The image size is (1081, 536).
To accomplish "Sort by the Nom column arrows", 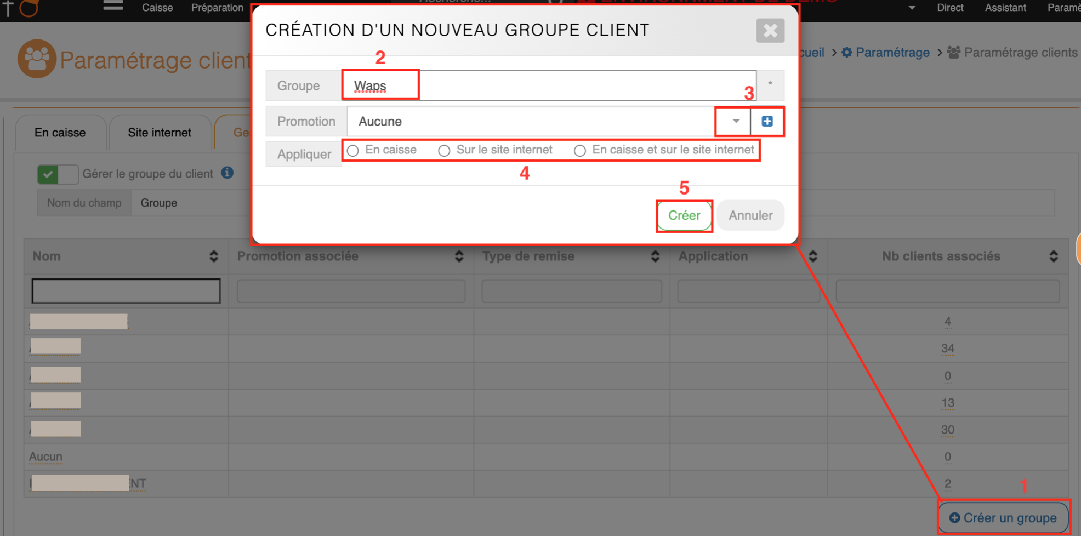I will [213, 256].
